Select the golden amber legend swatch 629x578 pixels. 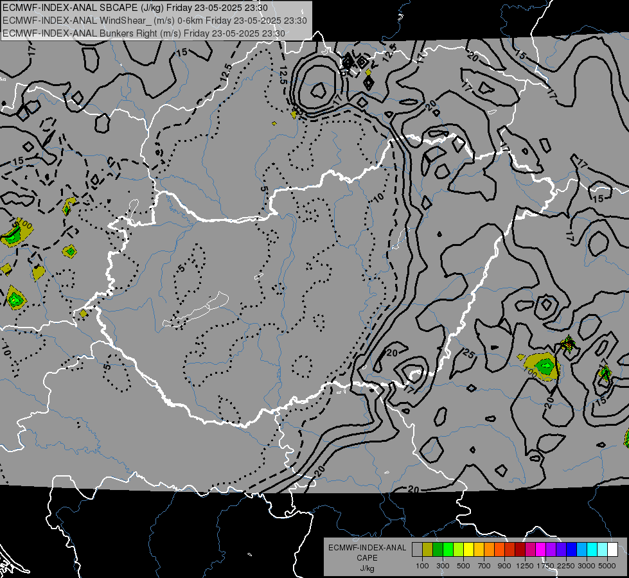pos(479,550)
